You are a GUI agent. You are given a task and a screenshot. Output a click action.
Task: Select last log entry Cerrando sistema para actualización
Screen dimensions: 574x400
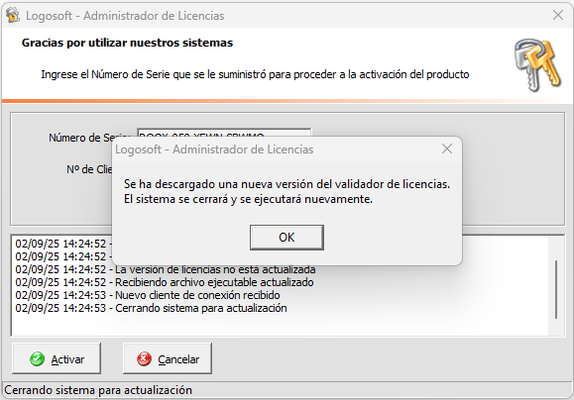(x=152, y=308)
